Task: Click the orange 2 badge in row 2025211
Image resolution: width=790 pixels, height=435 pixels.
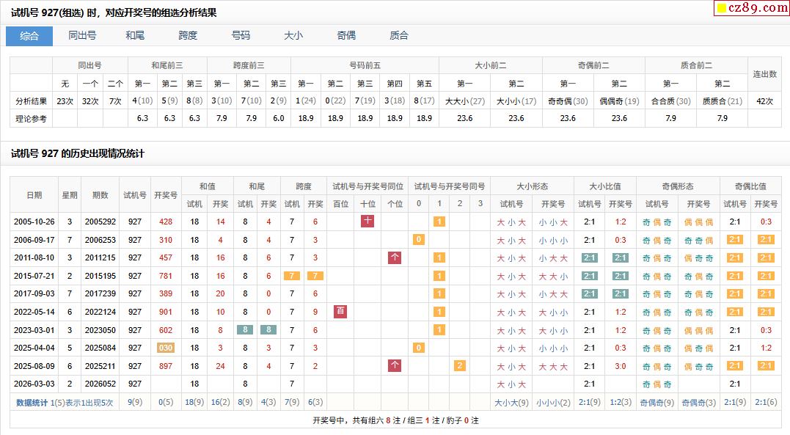Action: click(460, 366)
